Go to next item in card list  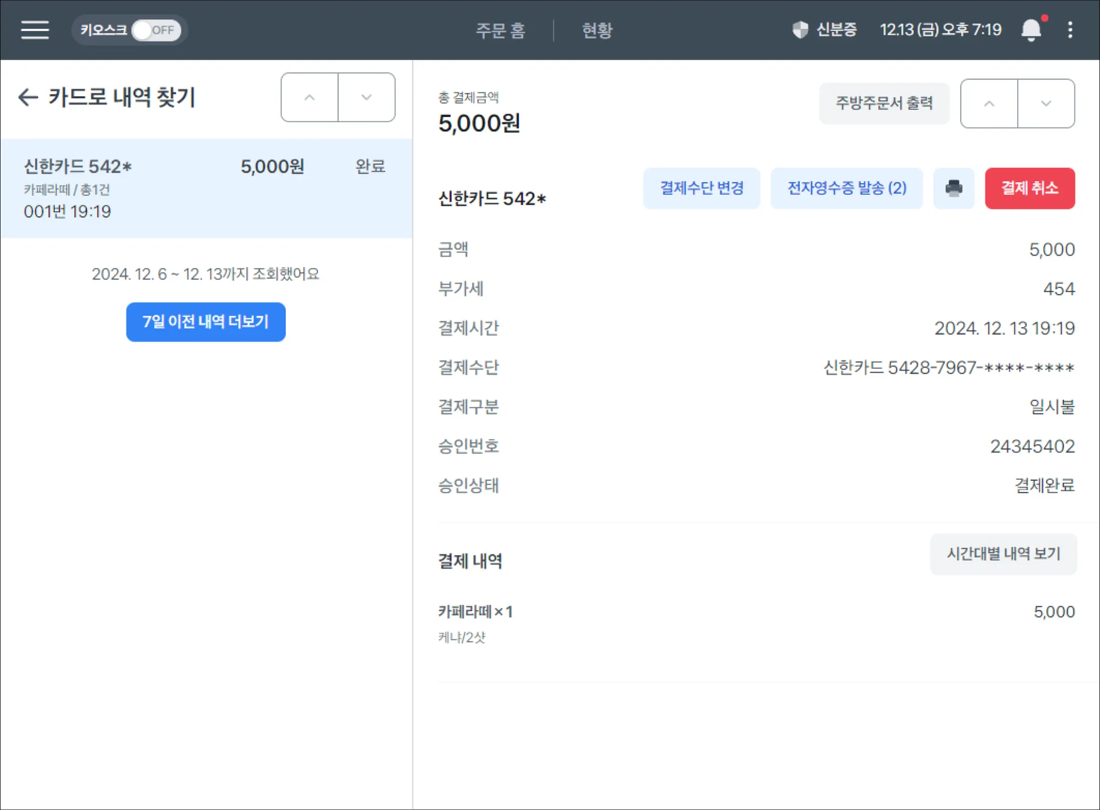pyautogui.click(x=366, y=97)
